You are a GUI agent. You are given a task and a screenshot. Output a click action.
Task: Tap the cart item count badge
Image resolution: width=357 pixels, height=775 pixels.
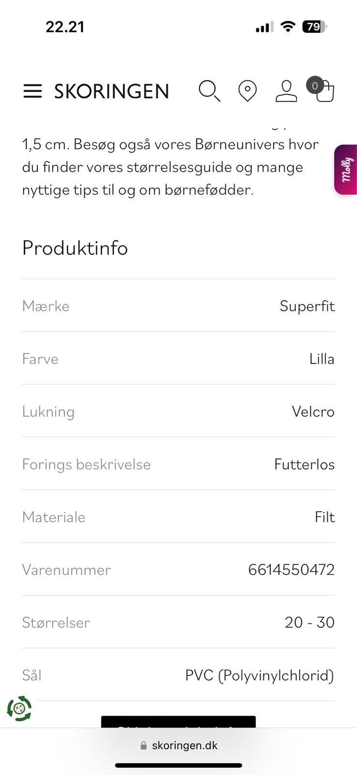pos(315,86)
